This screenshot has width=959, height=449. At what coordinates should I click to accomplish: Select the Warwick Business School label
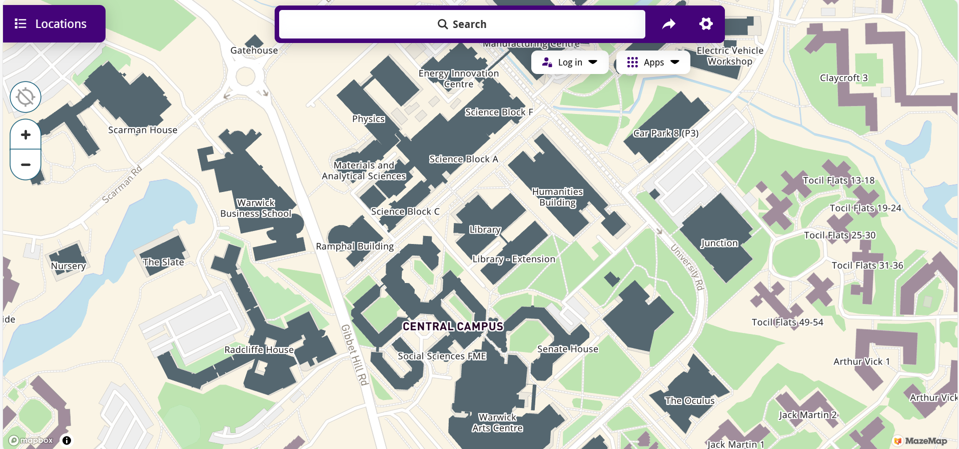[x=256, y=208]
